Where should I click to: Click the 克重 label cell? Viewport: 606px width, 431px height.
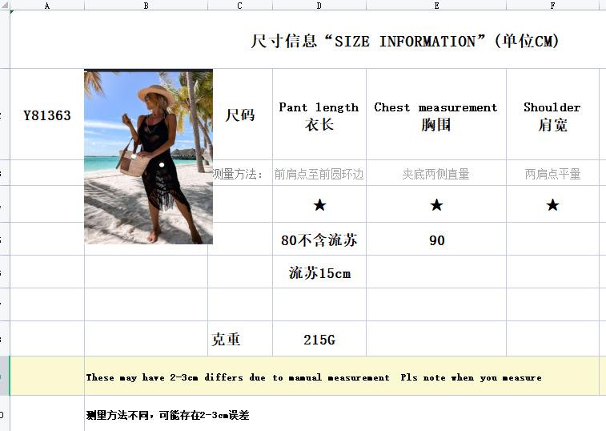tap(227, 340)
